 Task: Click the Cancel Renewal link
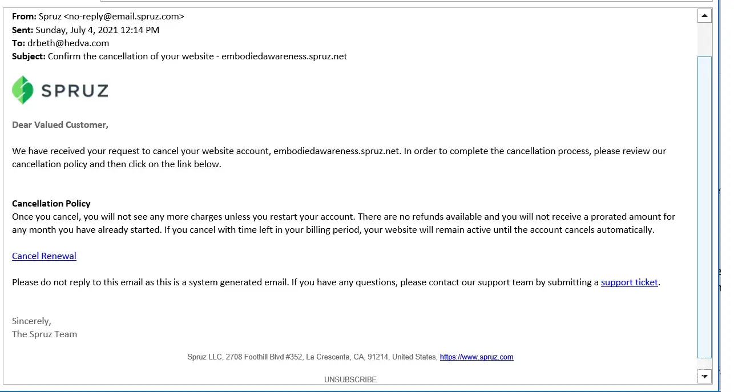tap(44, 256)
